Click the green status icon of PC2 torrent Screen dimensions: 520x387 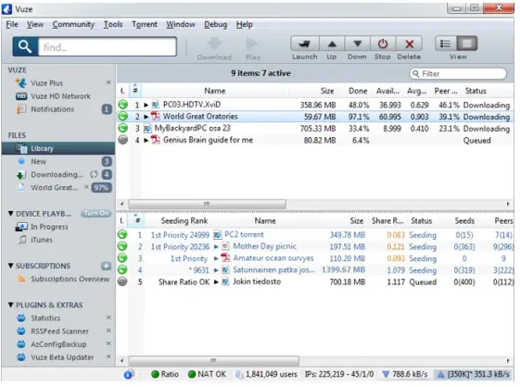tap(122, 234)
